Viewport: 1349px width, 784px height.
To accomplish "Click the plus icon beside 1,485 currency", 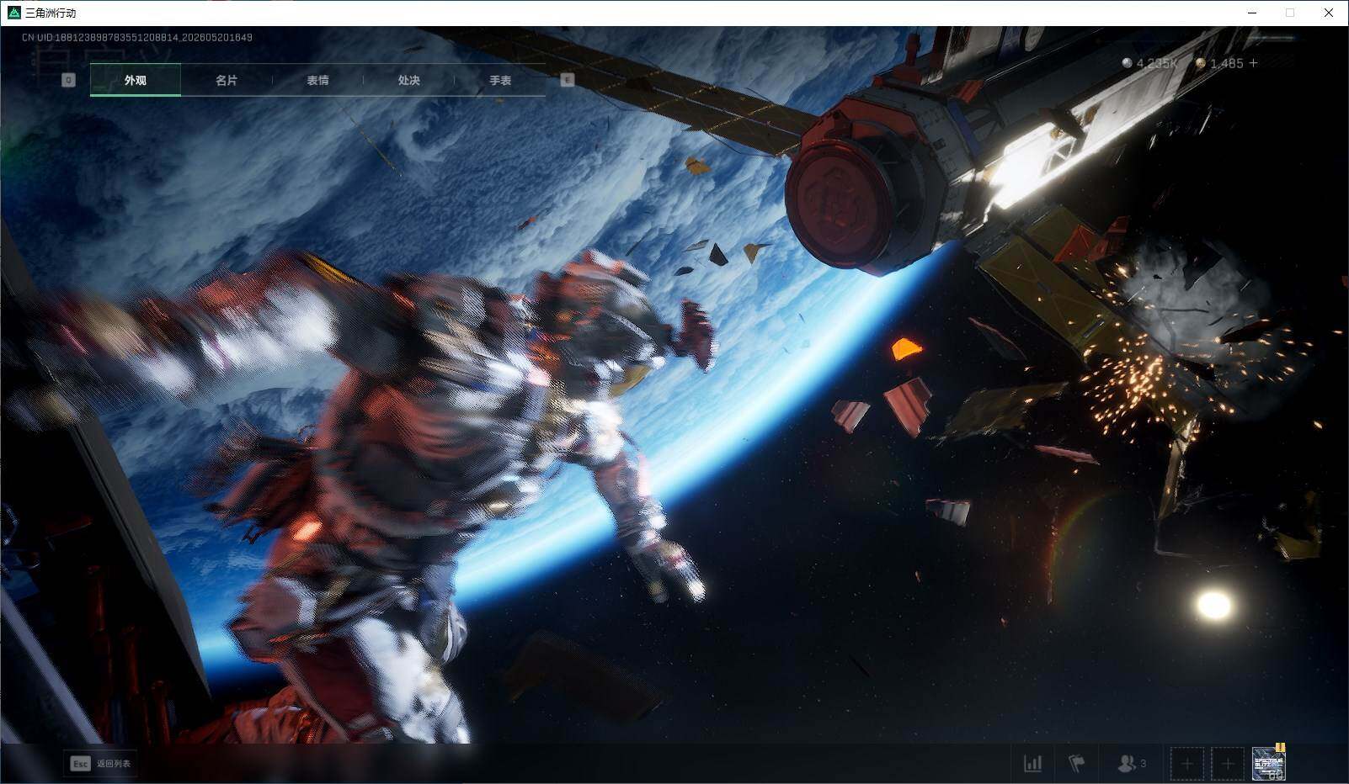I will pyautogui.click(x=1254, y=63).
